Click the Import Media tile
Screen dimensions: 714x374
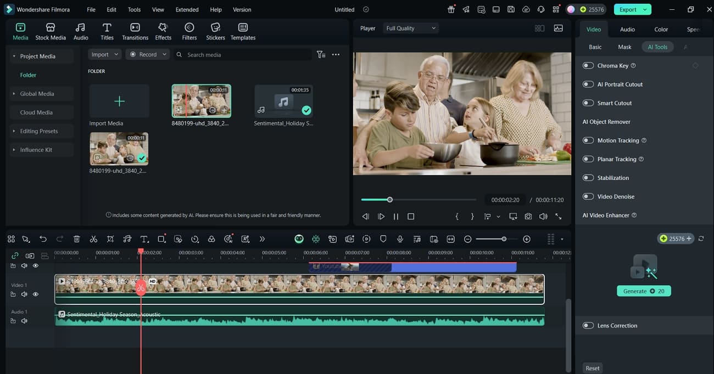(119, 101)
